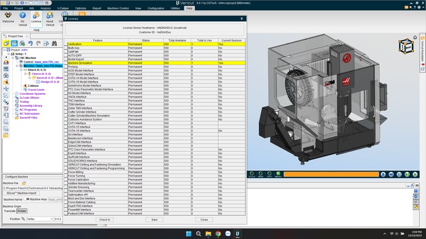426x239 pixels.
Task: Collapse the CNC Machine tree node
Action: pyautogui.click(x=12, y=58)
